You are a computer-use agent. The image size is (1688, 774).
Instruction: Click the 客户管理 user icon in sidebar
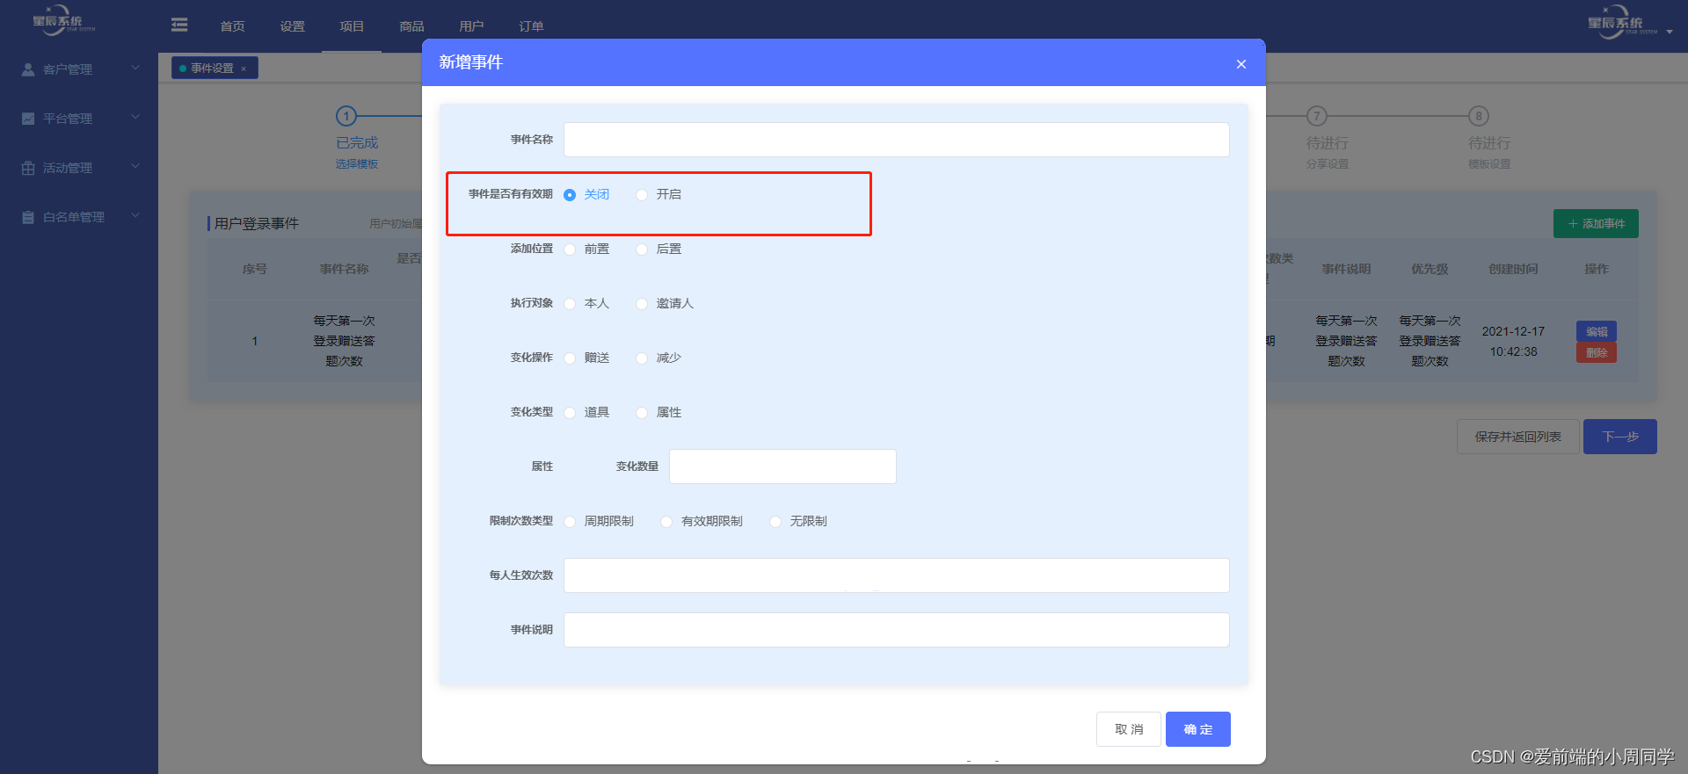[x=28, y=69]
